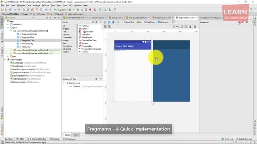Collapse the app node in project tree

pyautogui.click(x=5, y=21)
